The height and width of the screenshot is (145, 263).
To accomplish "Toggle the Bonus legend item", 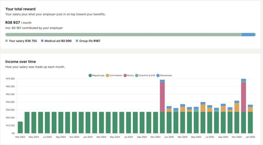I will click(129, 75).
